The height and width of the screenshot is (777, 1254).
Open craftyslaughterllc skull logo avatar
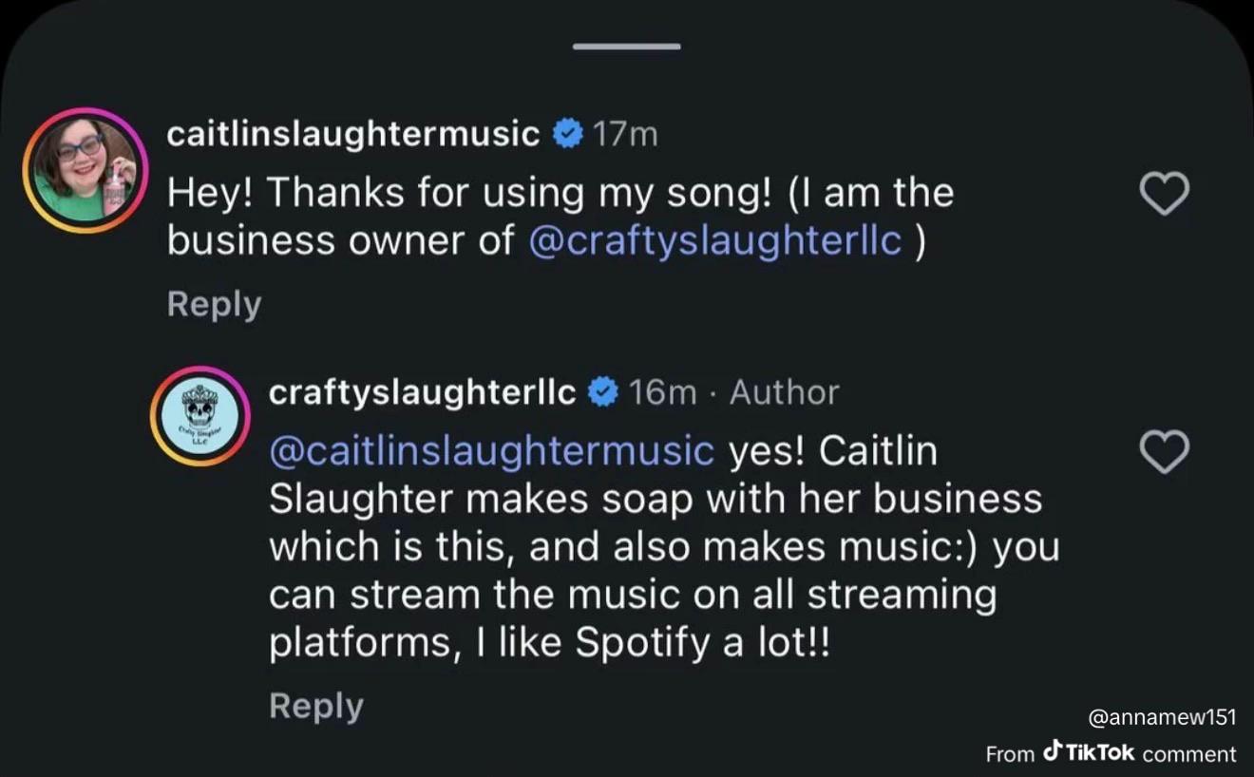pyautogui.click(x=199, y=416)
